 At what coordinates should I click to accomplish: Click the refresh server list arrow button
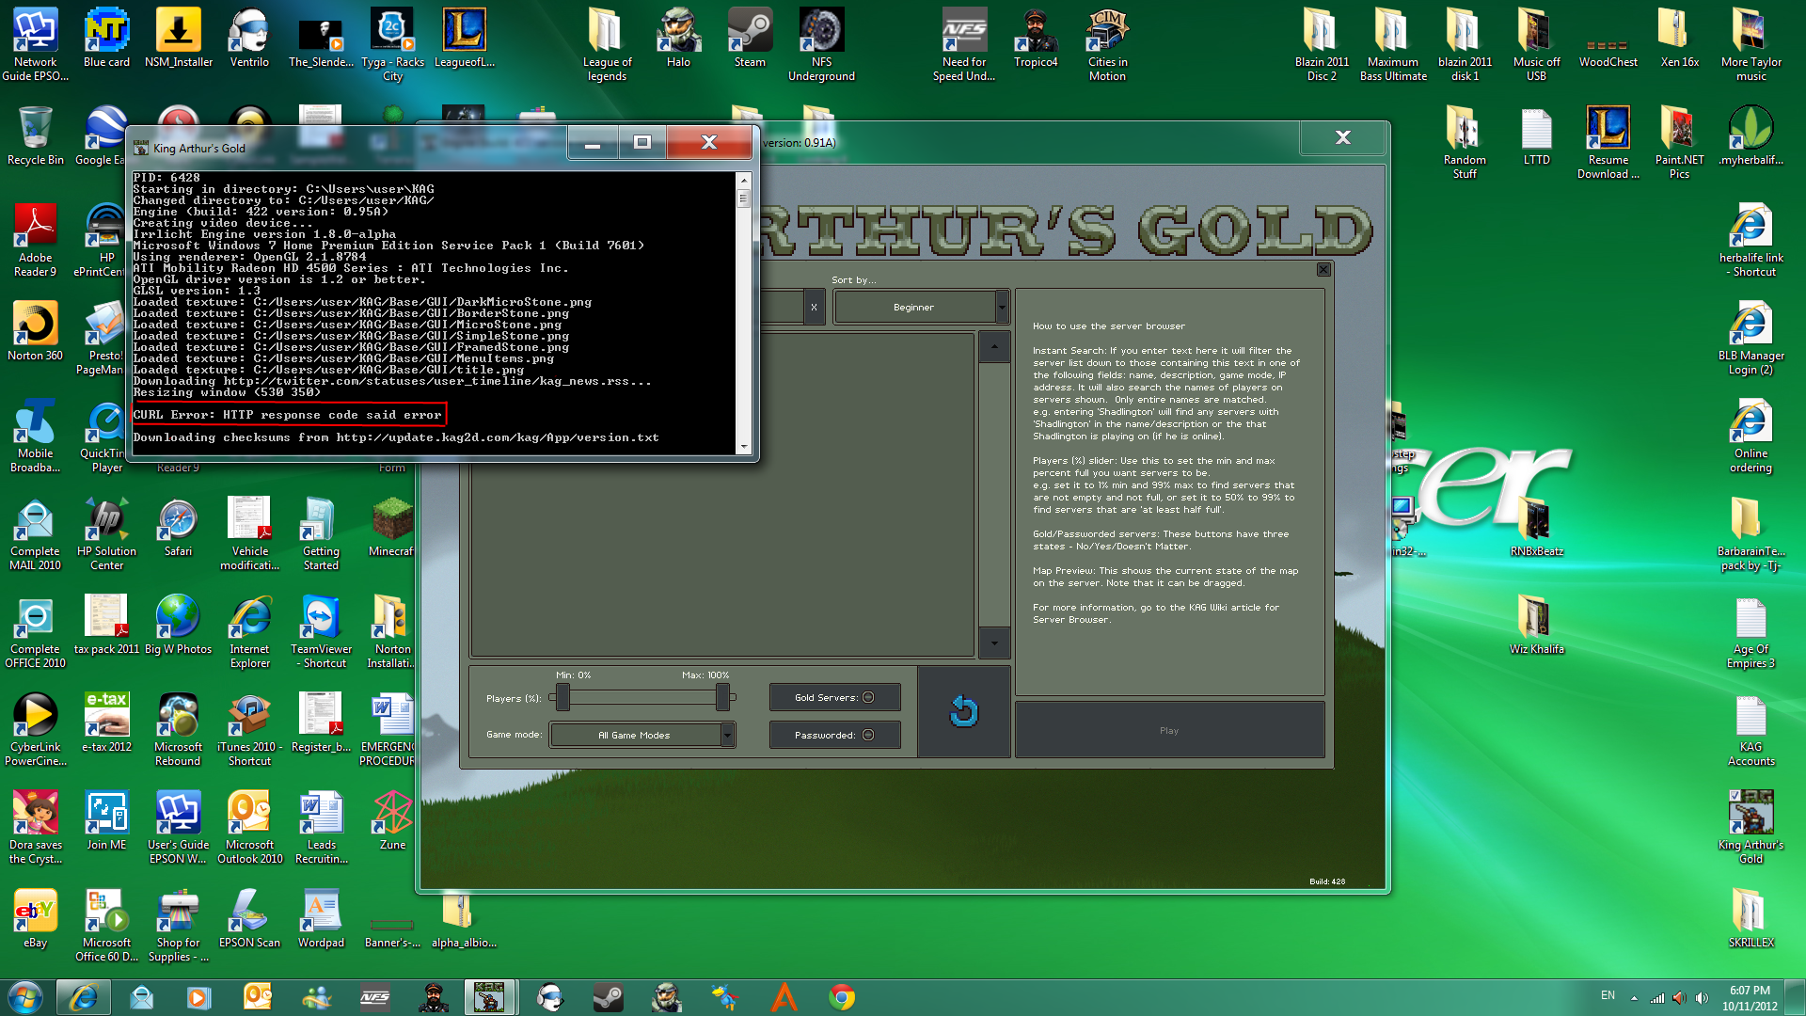tap(964, 712)
